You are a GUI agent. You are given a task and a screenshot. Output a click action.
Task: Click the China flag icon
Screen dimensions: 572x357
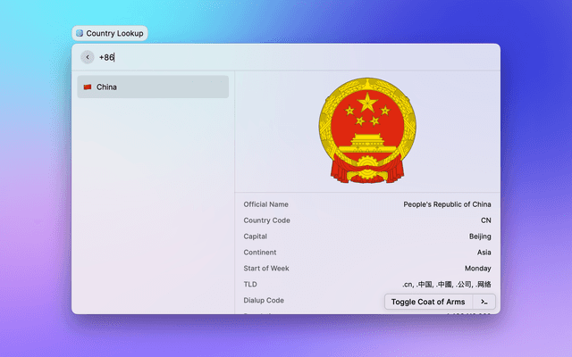pos(88,87)
